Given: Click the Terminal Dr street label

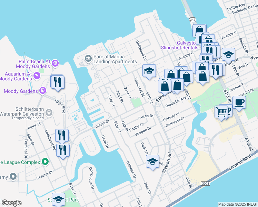Looking at the screenshot, I should click(x=26, y=148).
